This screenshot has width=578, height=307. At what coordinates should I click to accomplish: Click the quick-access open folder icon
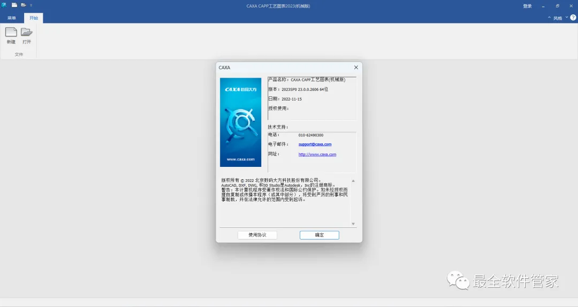(23, 5)
